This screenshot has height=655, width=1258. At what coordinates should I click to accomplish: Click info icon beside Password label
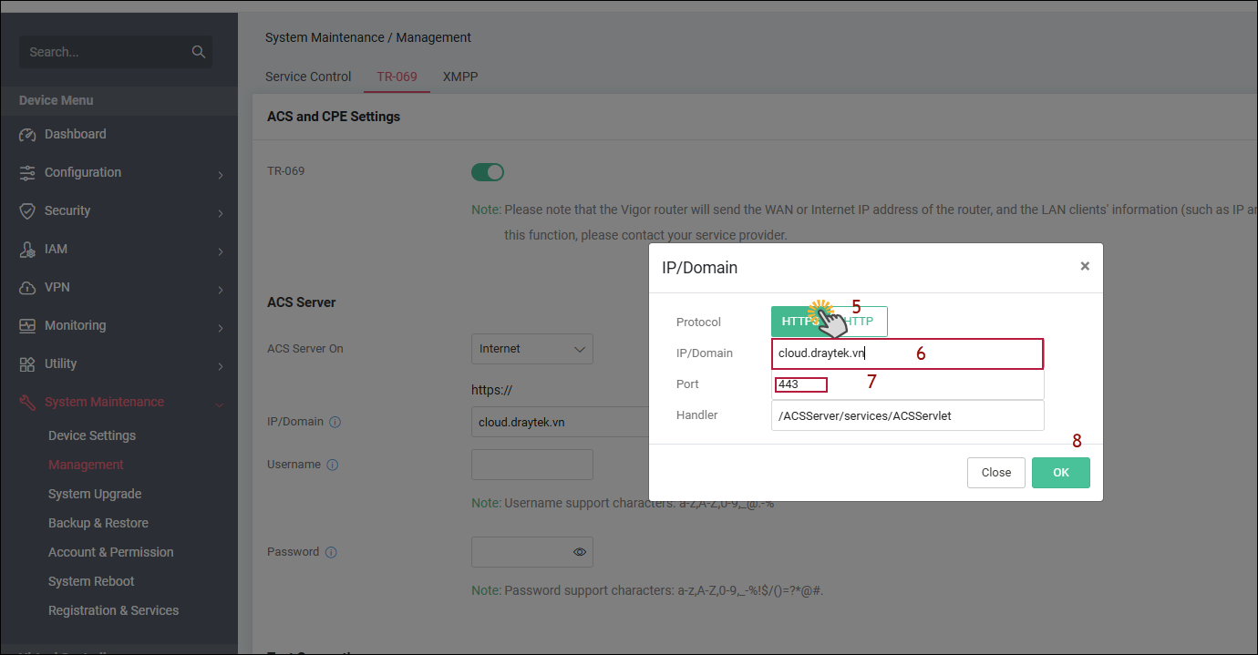(331, 552)
